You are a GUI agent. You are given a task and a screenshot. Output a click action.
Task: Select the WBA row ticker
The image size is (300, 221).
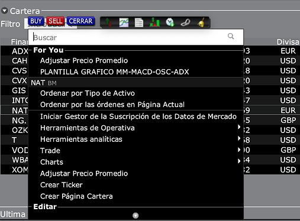[20, 160]
